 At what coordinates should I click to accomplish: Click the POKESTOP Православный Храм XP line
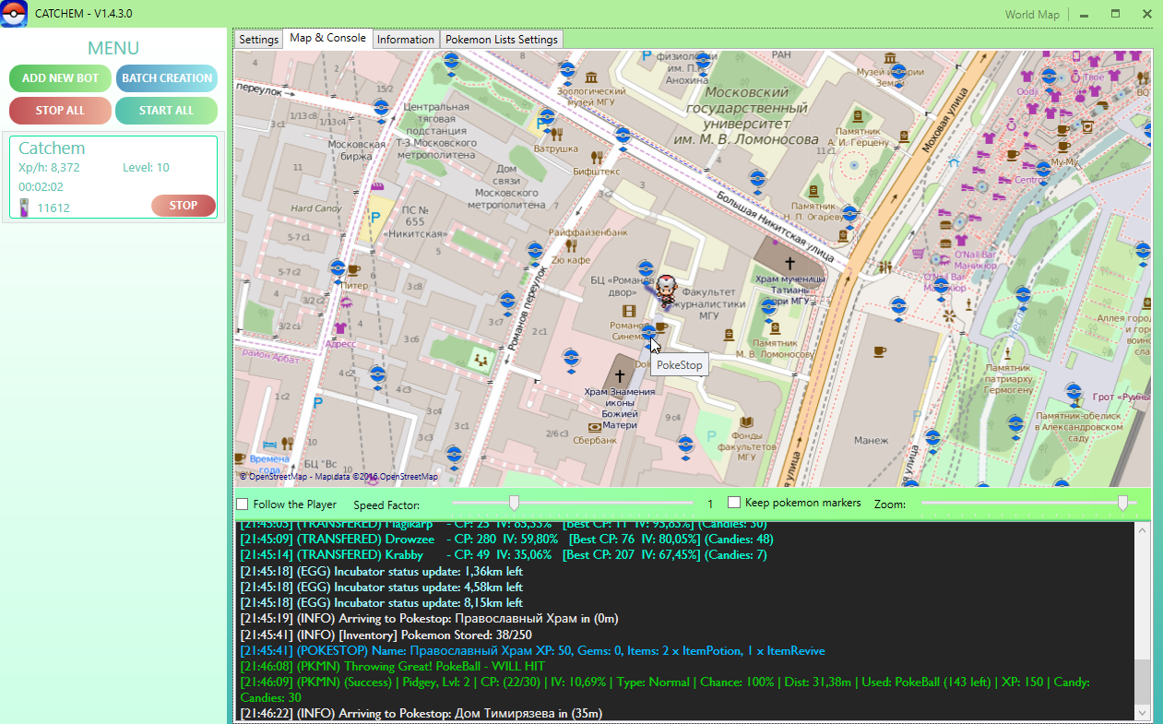pos(532,651)
